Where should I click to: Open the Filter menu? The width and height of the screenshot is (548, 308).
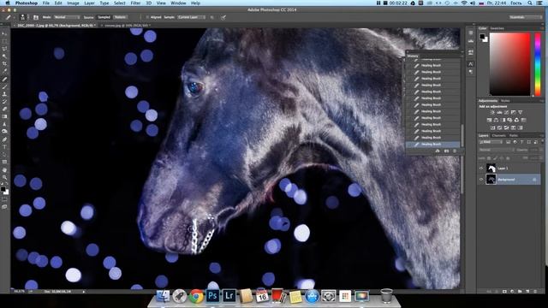point(135,3)
